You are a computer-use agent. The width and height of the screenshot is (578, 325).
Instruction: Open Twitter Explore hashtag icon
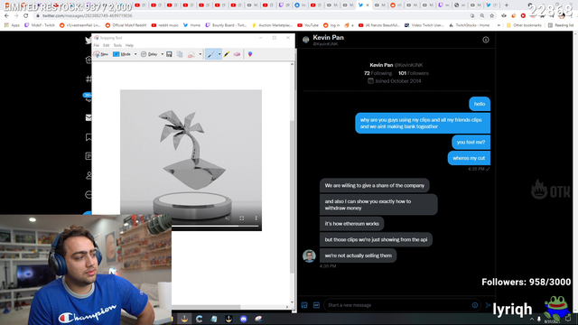[89, 79]
